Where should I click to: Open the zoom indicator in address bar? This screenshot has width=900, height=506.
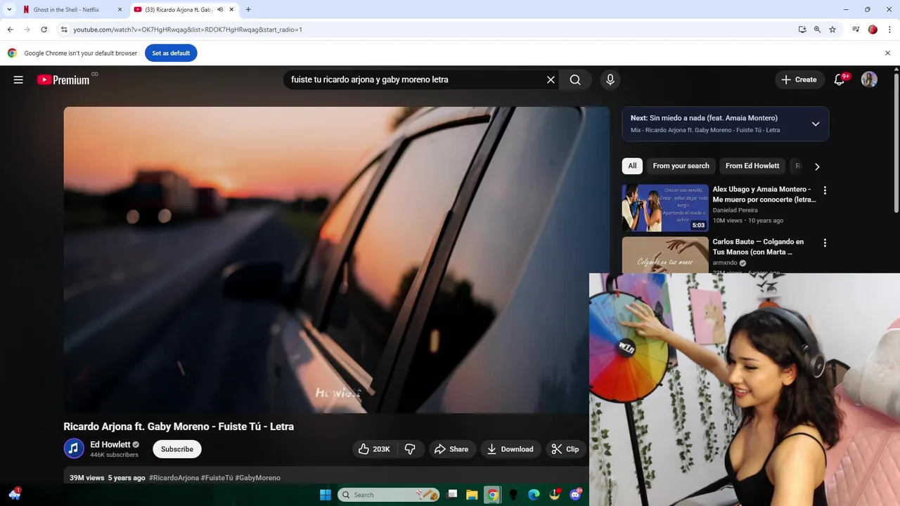click(x=817, y=30)
